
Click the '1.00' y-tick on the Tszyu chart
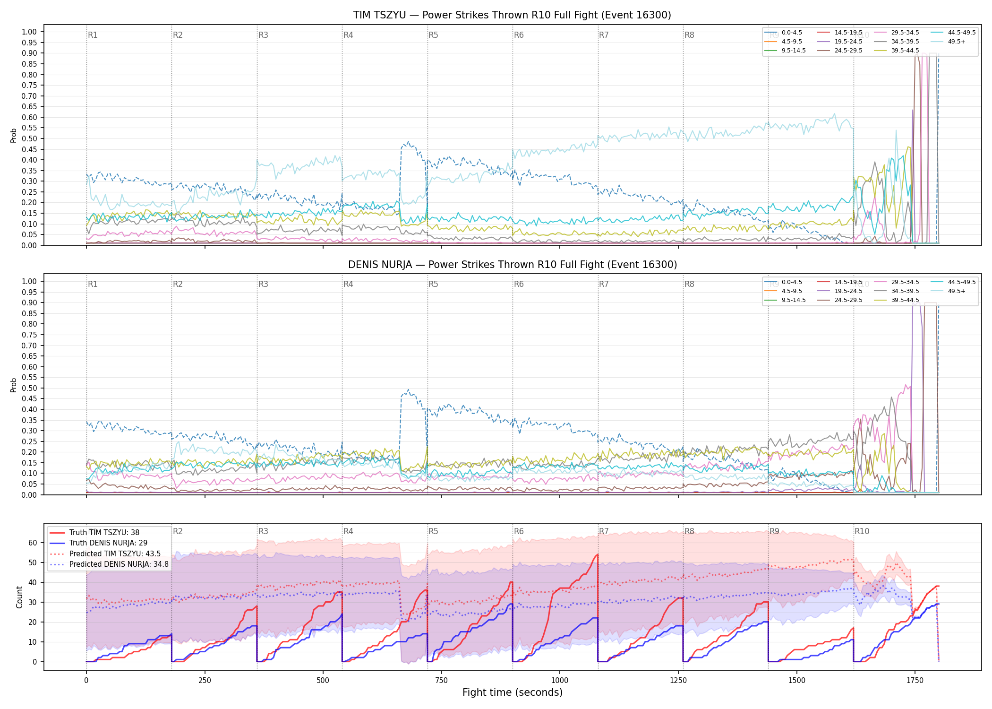(29, 32)
